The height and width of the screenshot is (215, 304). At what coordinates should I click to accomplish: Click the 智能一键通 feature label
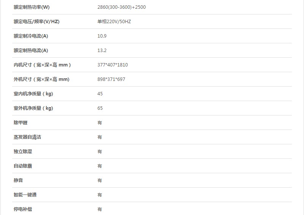point(25,195)
